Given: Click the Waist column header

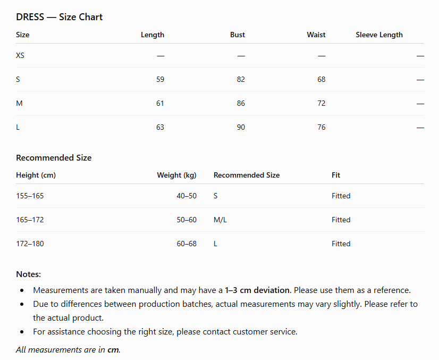Looking at the screenshot, I should [x=316, y=35].
